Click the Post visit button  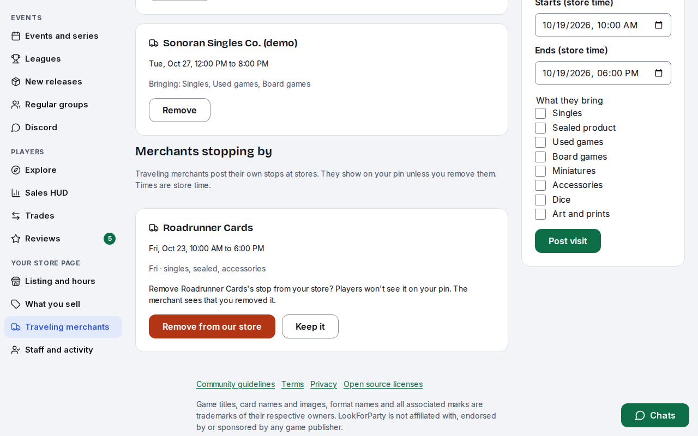tap(568, 241)
